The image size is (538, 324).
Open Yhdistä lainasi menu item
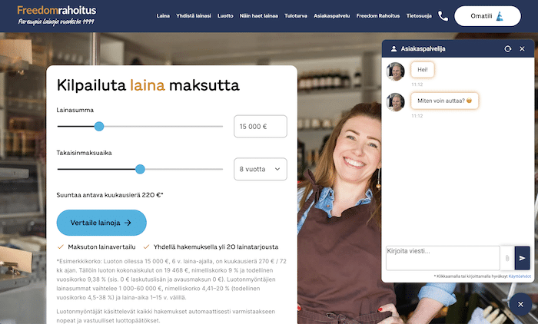194,16
